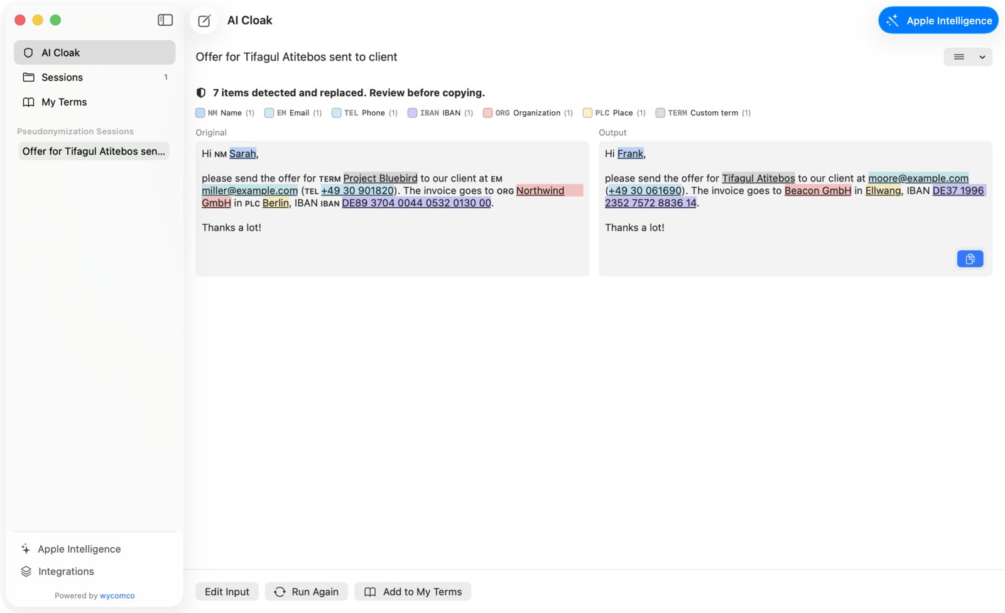
Task: Toggle the IBAN category filter
Action: [x=440, y=113]
